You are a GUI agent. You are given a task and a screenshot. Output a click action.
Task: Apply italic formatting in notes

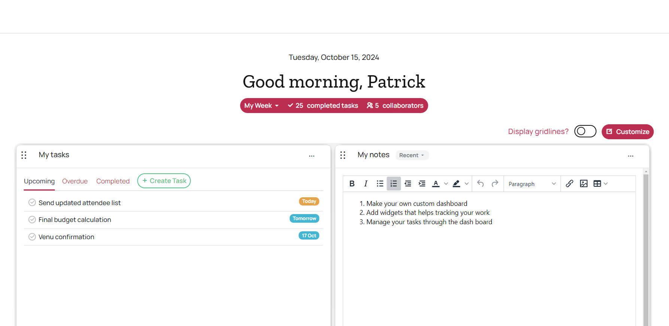click(x=366, y=184)
